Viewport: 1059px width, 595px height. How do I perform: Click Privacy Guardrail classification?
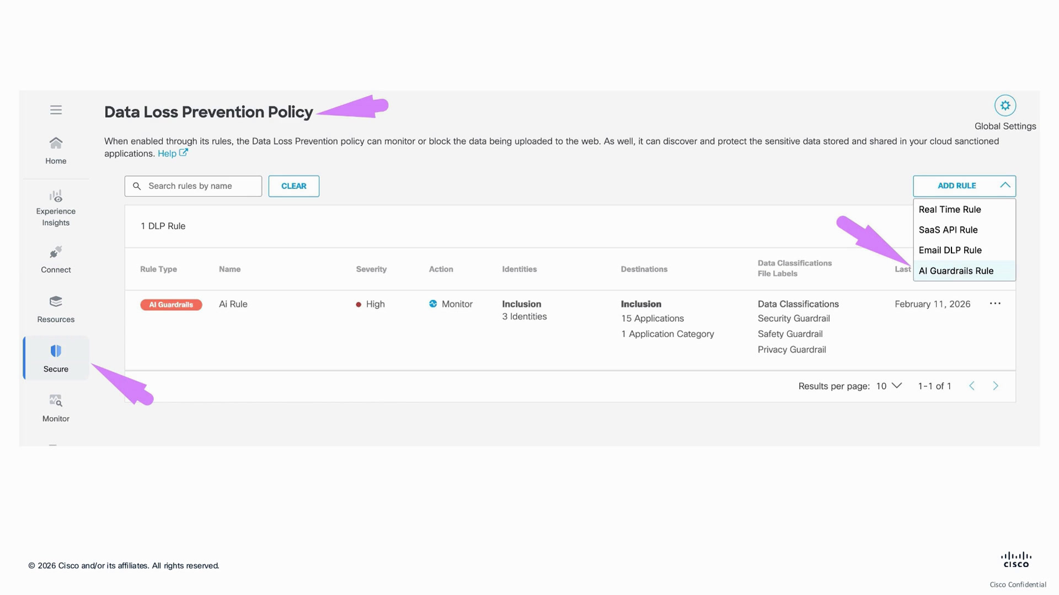(x=791, y=349)
